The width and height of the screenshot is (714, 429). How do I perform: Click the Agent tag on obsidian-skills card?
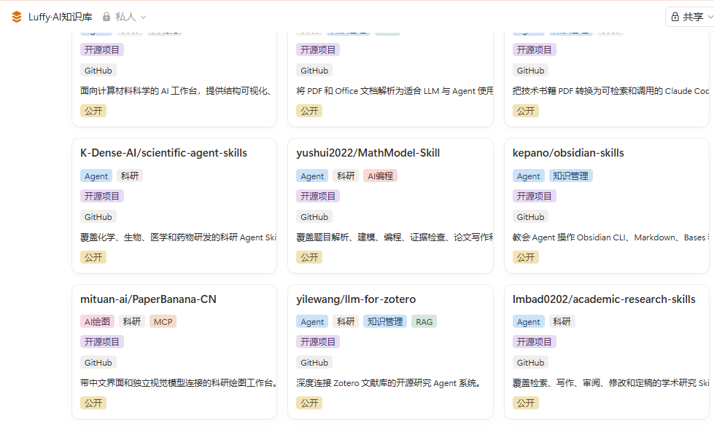528,176
